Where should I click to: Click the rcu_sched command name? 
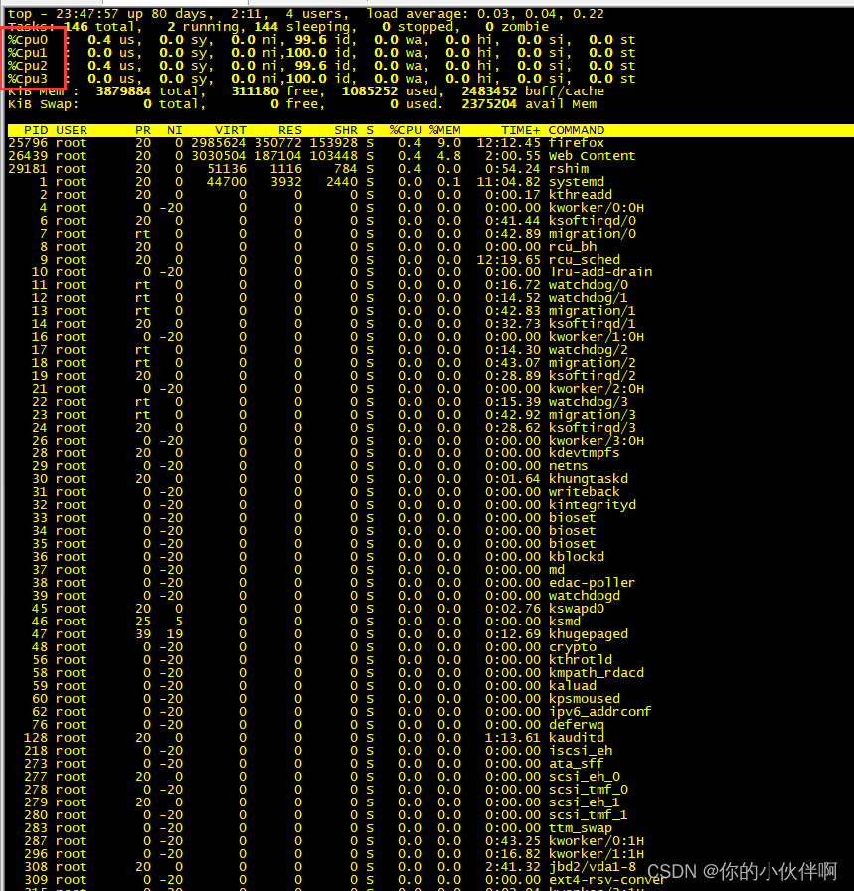[x=585, y=260]
